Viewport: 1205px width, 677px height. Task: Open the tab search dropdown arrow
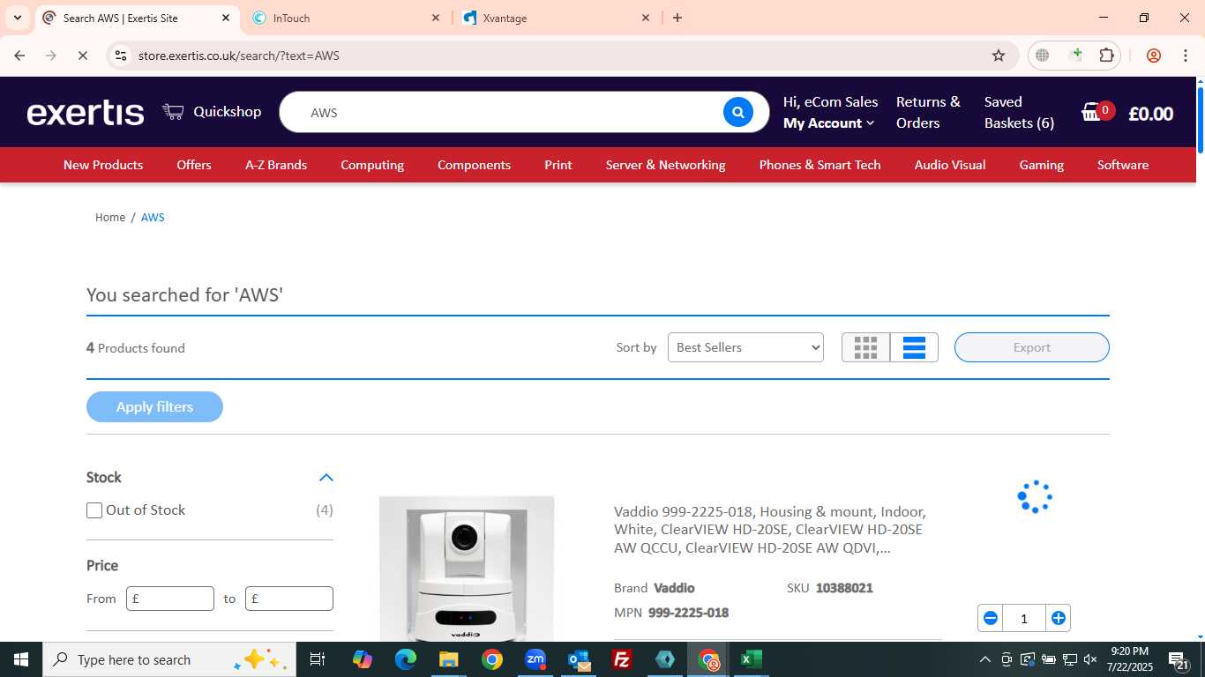[x=17, y=18]
